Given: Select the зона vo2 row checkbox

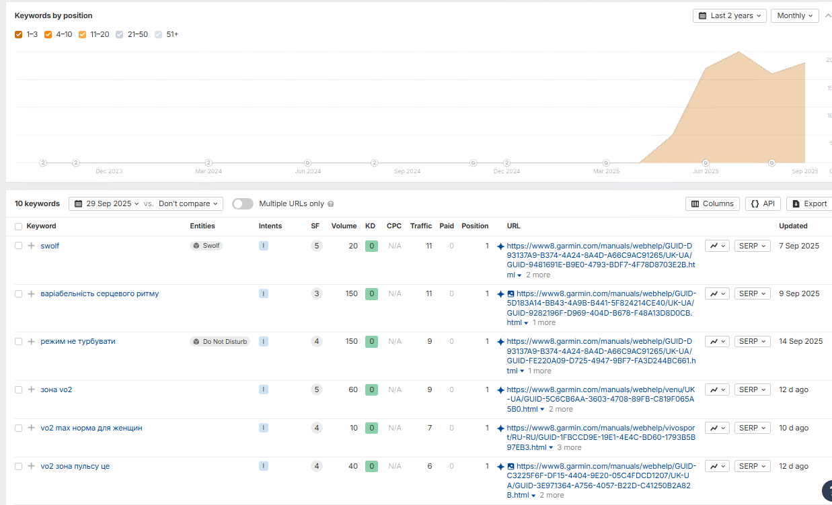Looking at the screenshot, I should 19,389.
